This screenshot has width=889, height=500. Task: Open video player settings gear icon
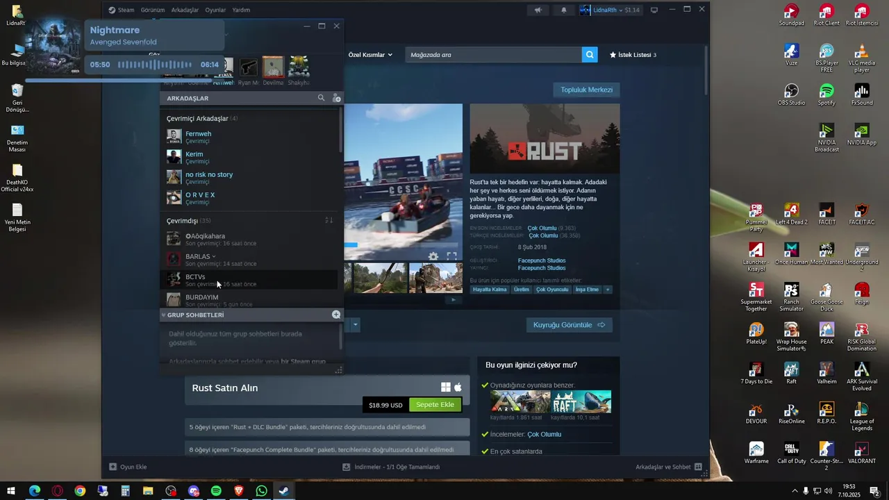coord(433,256)
